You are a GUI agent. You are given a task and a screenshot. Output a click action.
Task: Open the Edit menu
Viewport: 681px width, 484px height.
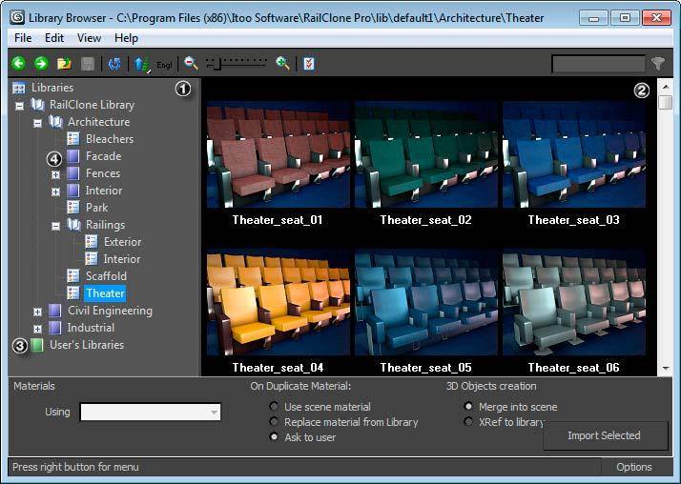54,38
